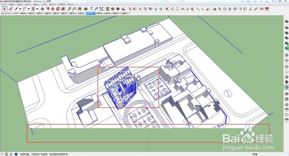Toggle Back Edges style
This screenshot has height=156, width=289.
coord(287,60)
